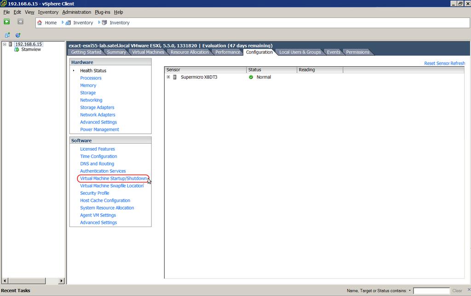Click the Refresh link
The image size is (471, 296).
click(x=458, y=63)
